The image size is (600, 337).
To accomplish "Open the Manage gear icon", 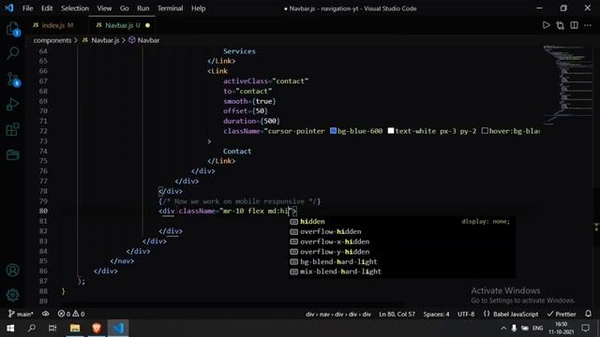I will pyautogui.click(x=12, y=295).
